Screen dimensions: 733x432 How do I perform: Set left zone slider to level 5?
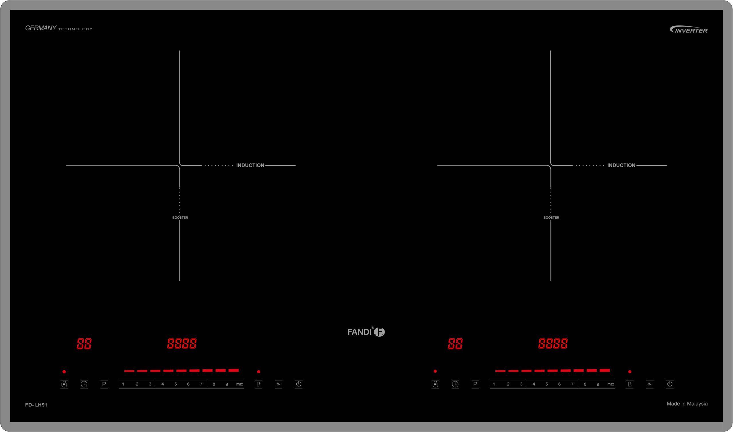[175, 384]
